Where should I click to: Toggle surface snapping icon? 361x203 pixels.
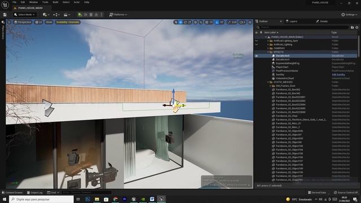click(201, 23)
